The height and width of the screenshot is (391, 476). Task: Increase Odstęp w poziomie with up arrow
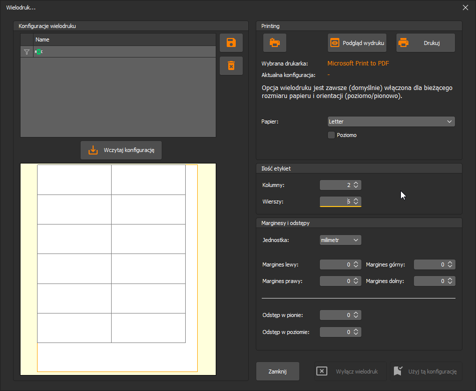(356, 329)
